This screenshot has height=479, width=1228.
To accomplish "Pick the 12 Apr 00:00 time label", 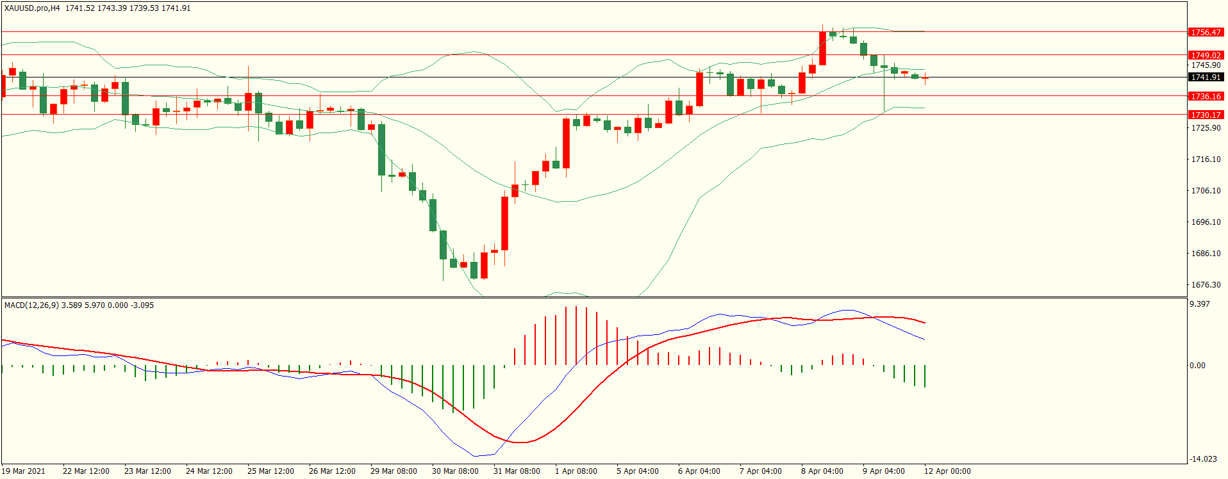I will click(x=947, y=471).
